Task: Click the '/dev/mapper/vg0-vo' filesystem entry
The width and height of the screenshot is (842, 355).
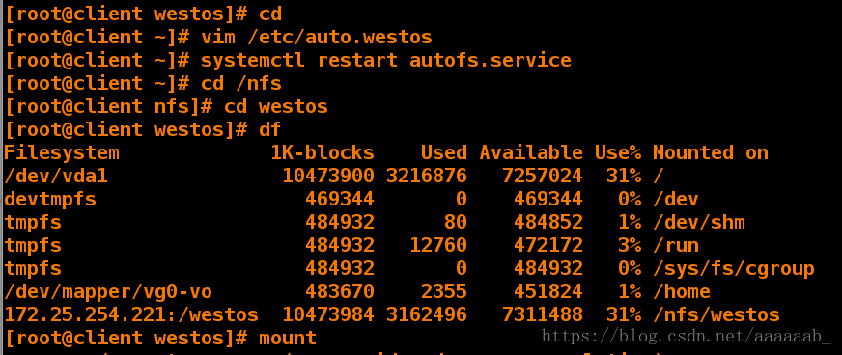Action: coord(108,291)
